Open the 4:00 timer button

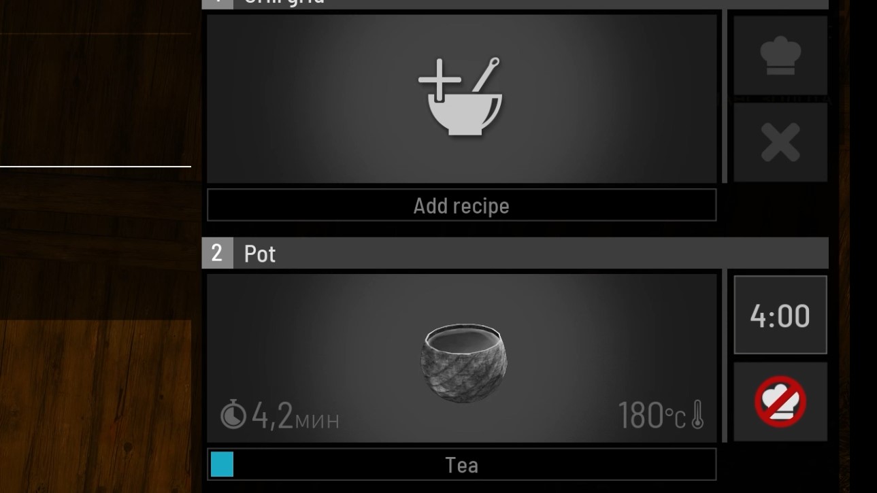780,316
